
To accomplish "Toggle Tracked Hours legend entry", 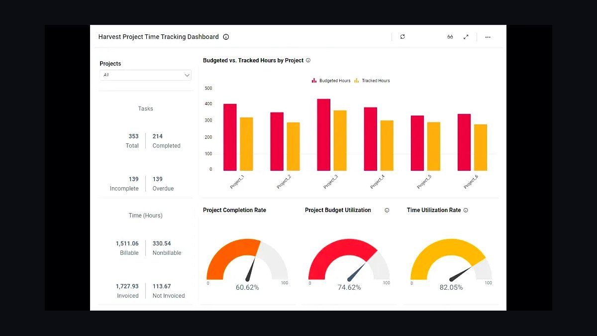I will click(372, 81).
